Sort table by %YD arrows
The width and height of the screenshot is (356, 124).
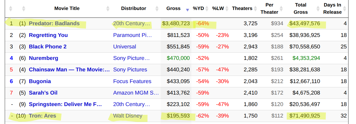207,8
